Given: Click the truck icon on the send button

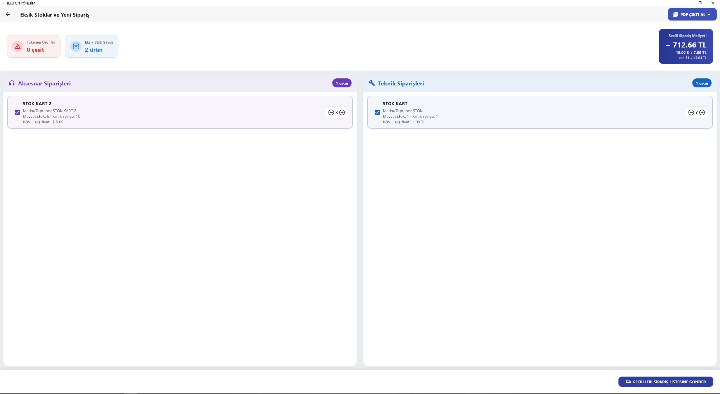Looking at the screenshot, I should 628,382.
